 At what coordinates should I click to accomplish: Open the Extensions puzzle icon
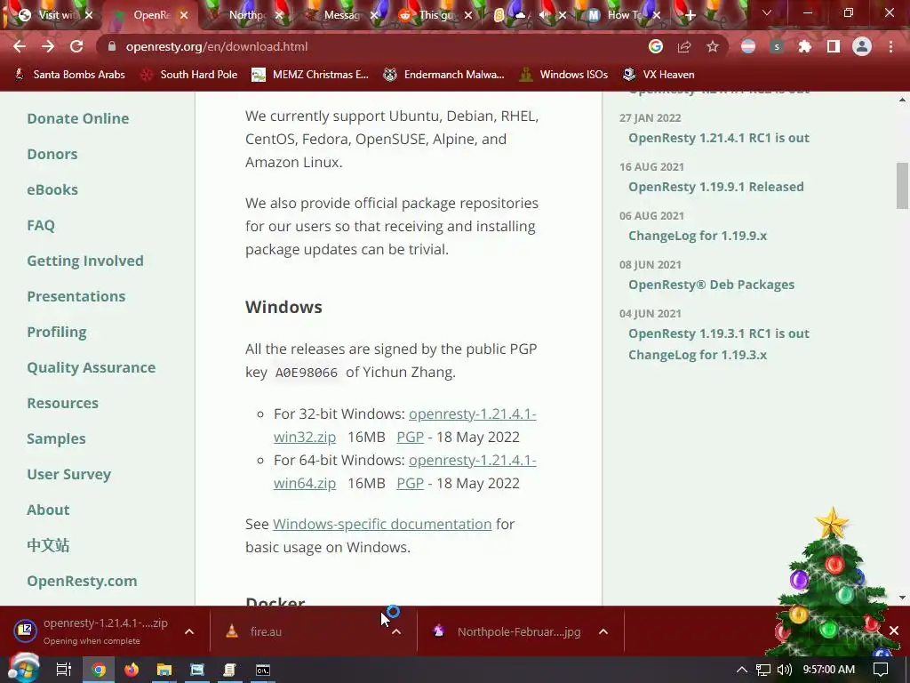pyautogui.click(x=804, y=46)
